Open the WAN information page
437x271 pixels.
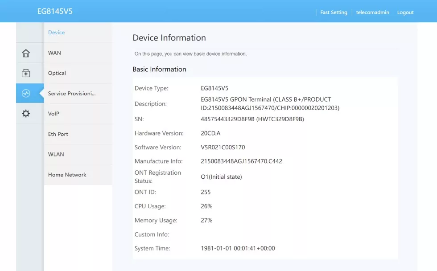[54, 53]
